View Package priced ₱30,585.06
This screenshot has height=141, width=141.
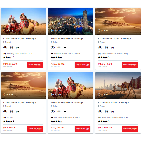pyautogui.click(x=35, y=65)
